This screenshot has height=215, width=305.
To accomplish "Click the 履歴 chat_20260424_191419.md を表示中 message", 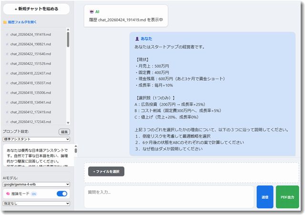I will coord(126,20).
